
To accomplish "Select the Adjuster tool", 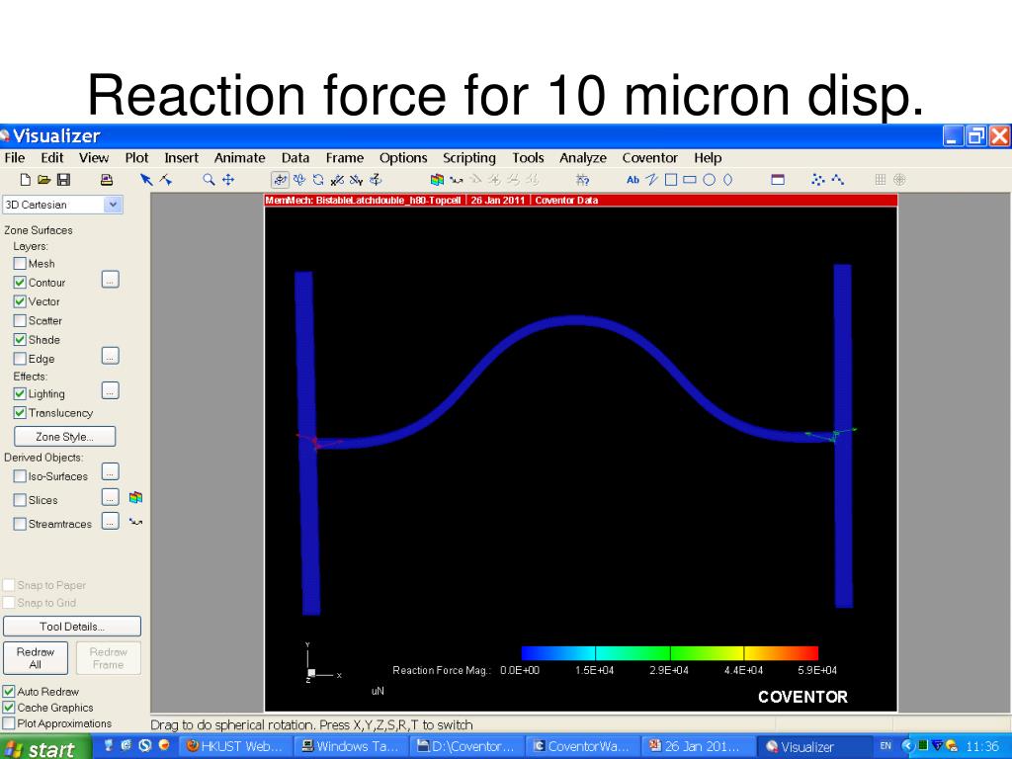I will (165, 180).
